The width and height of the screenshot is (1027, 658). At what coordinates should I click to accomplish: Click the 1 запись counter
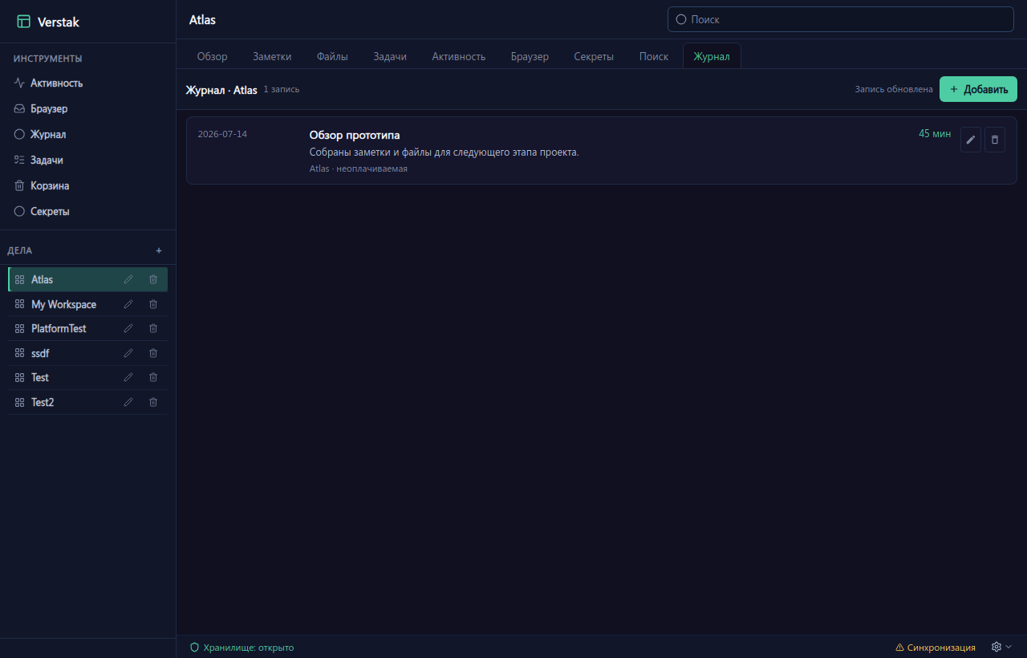[x=282, y=89]
